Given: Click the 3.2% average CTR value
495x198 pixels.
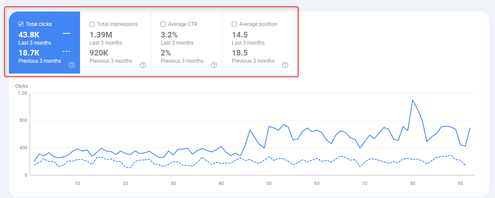Looking at the screenshot, I should pyautogui.click(x=169, y=35).
